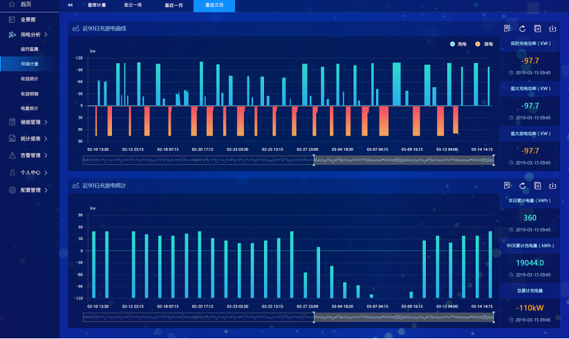Toggle the 充电 legend series
The height and width of the screenshot is (339, 569).
[458, 44]
